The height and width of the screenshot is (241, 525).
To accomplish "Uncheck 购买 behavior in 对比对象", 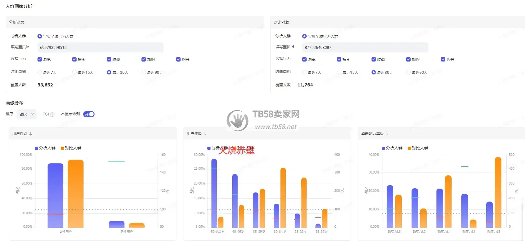I will pos(443,59).
